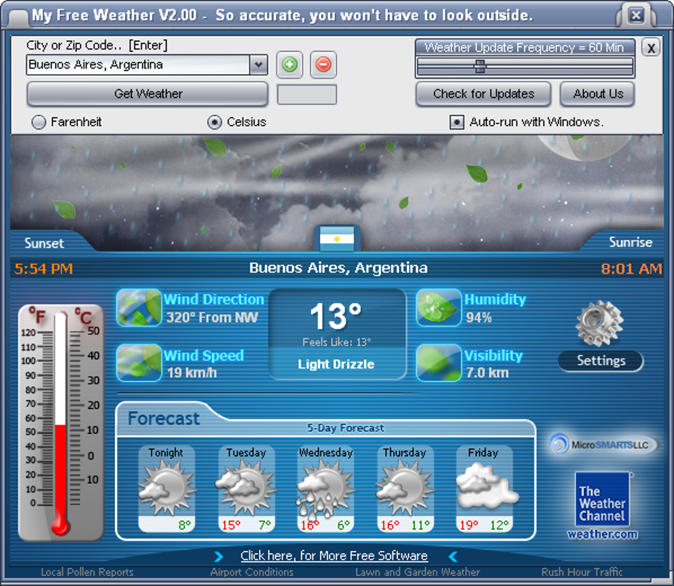Open the Settings gear icon
This screenshot has width=674, height=586.
pos(599,324)
